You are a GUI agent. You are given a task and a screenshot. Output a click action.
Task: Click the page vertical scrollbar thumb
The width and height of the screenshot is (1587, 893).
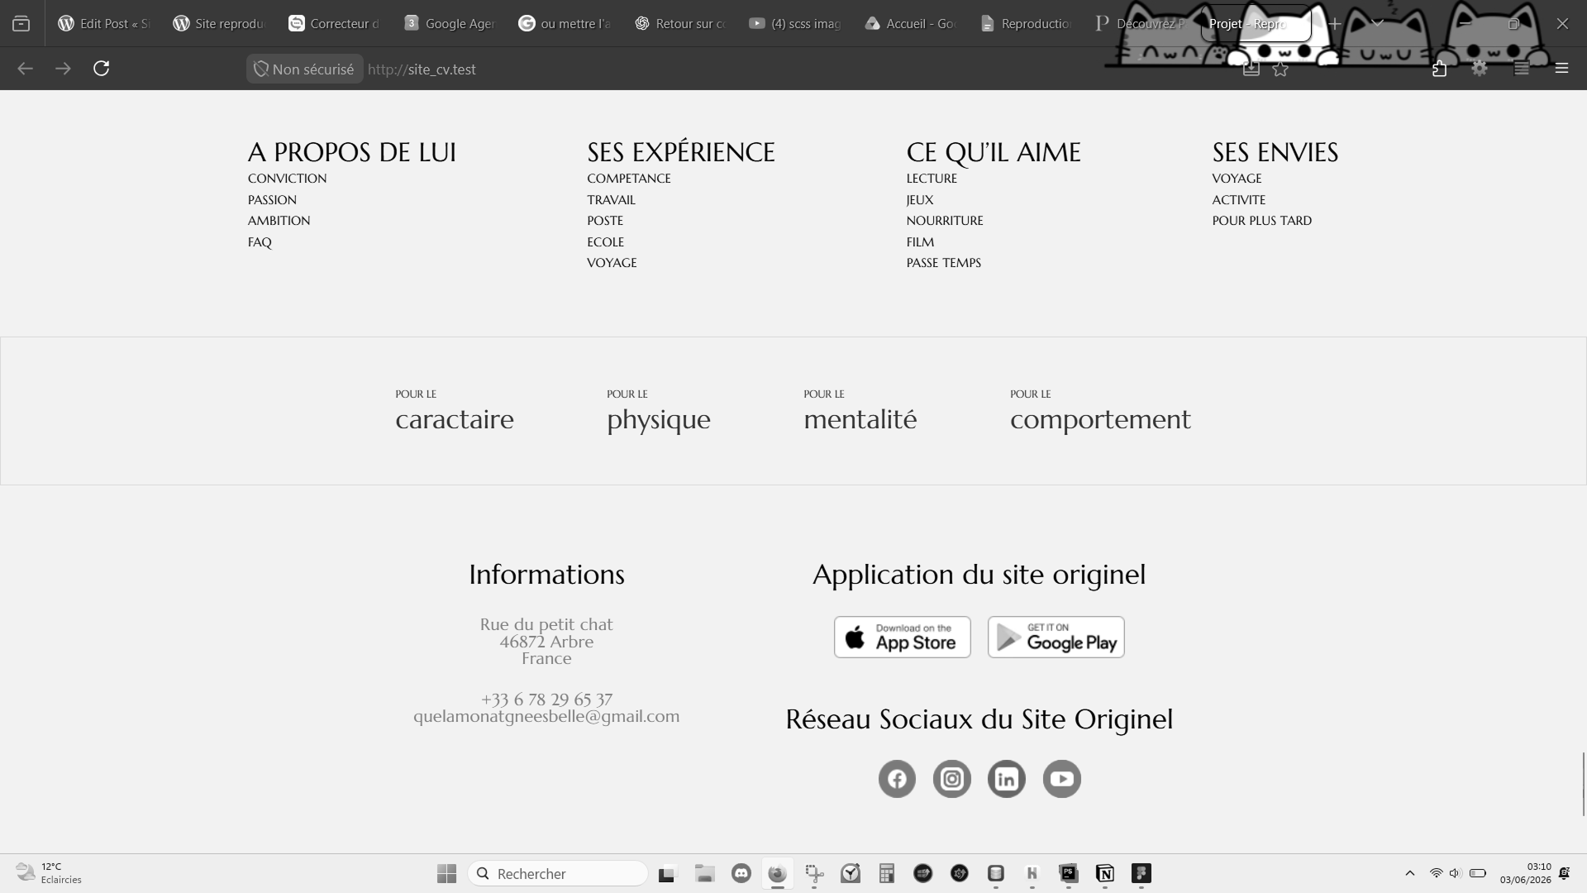[1584, 784]
